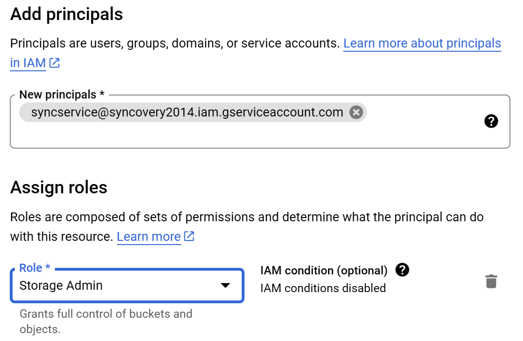The image size is (523, 341).
Task: Click the IAM conditions disabled text
Action: click(x=323, y=288)
